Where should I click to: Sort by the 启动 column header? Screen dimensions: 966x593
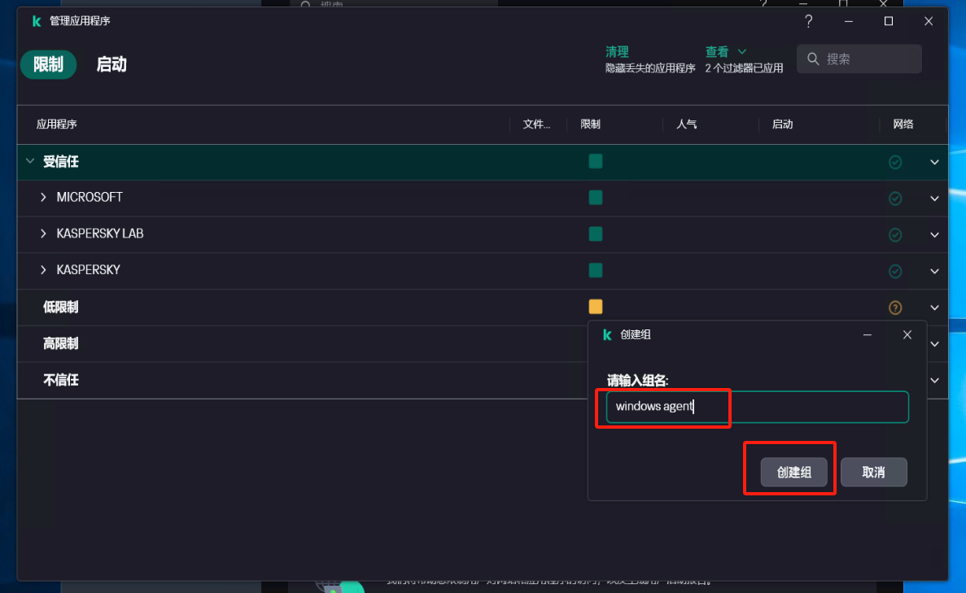tap(782, 124)
